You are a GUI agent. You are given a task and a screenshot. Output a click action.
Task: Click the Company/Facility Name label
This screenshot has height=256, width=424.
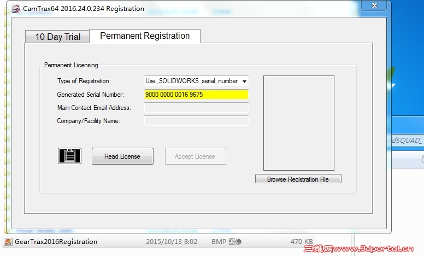click(x=89, y=121)
